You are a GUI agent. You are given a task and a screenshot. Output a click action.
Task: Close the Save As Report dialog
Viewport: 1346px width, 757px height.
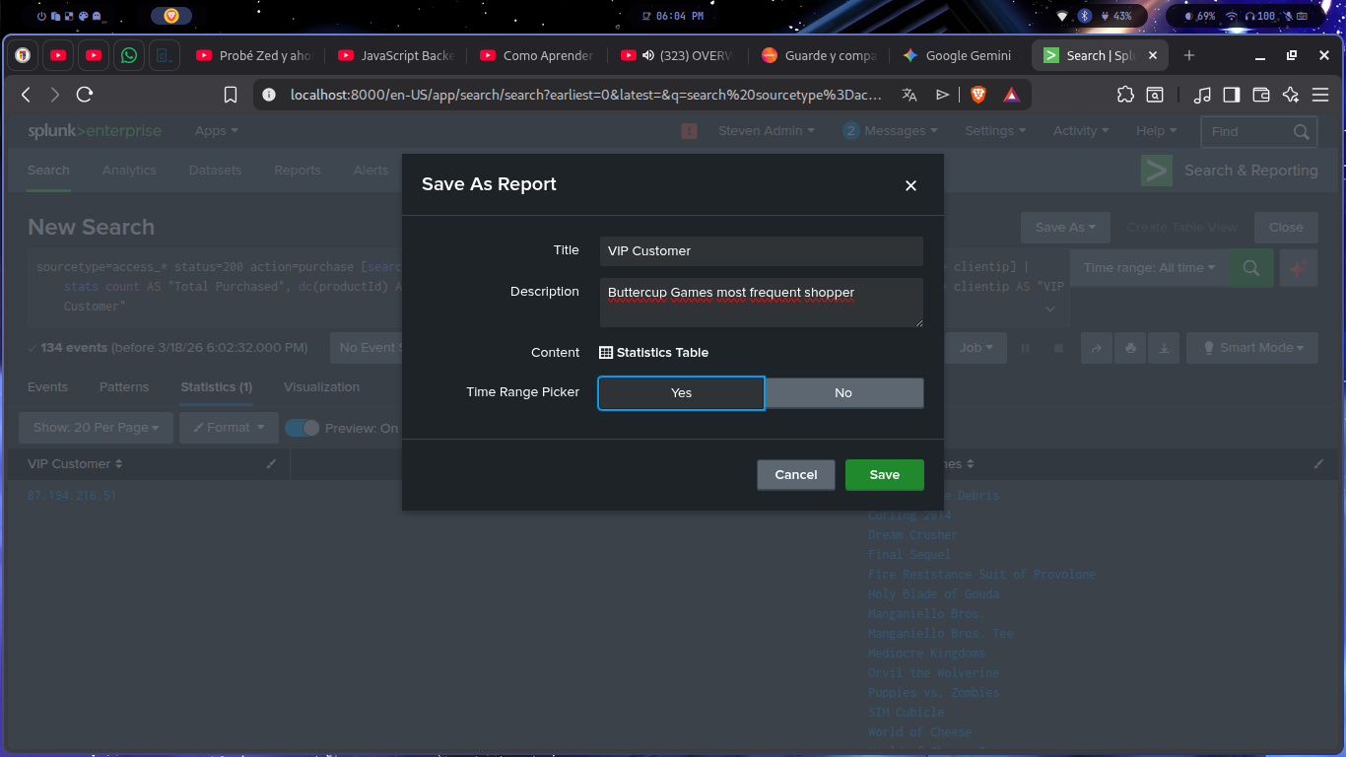(910, 185)
